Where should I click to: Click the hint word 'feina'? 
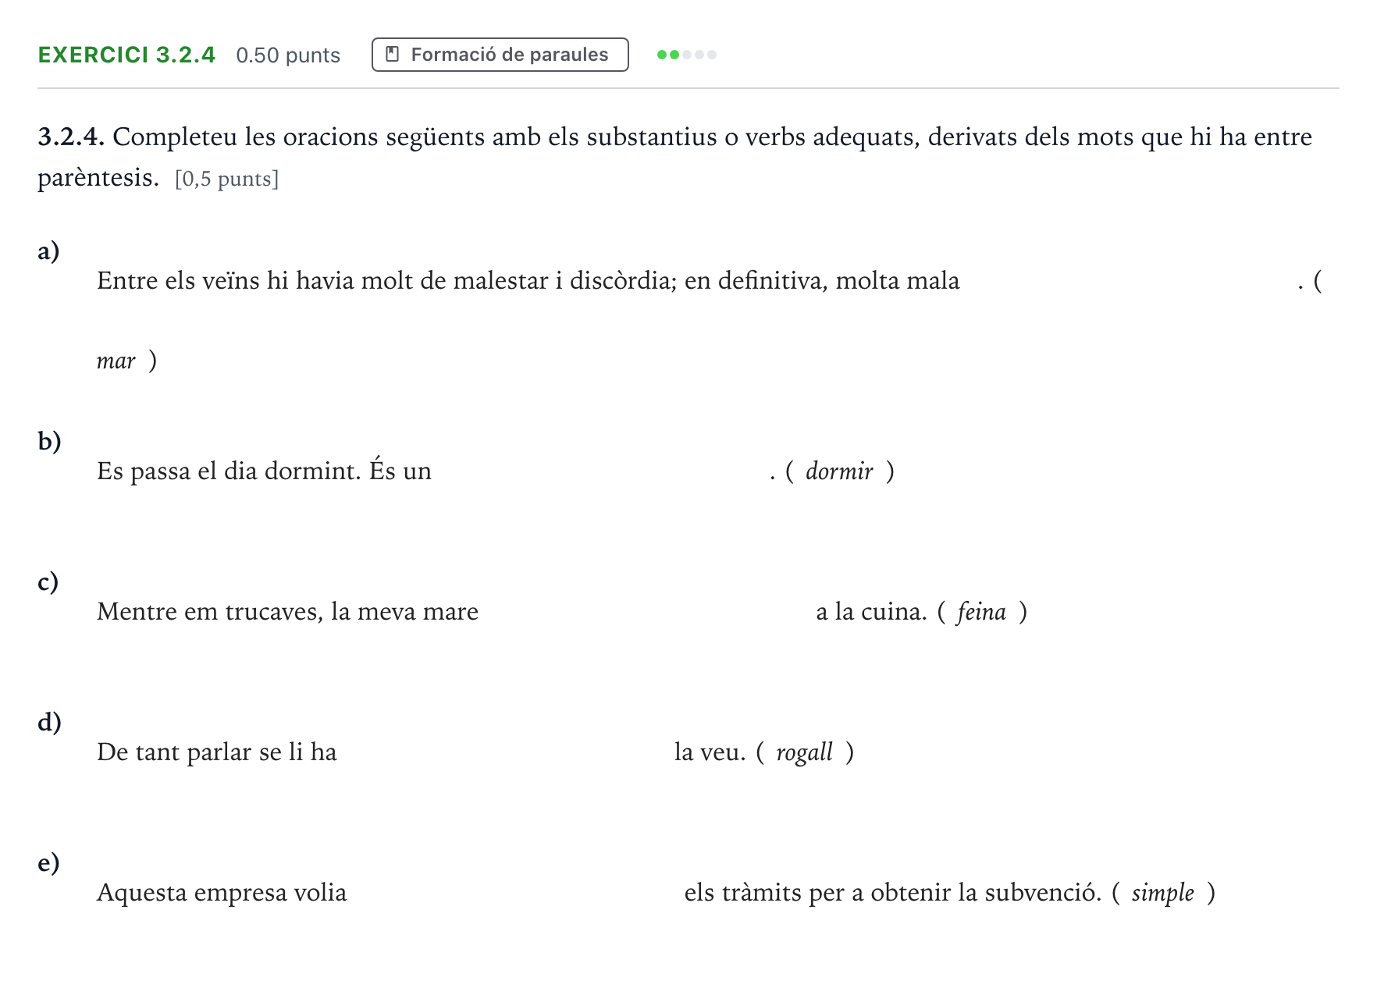[981, 612]
